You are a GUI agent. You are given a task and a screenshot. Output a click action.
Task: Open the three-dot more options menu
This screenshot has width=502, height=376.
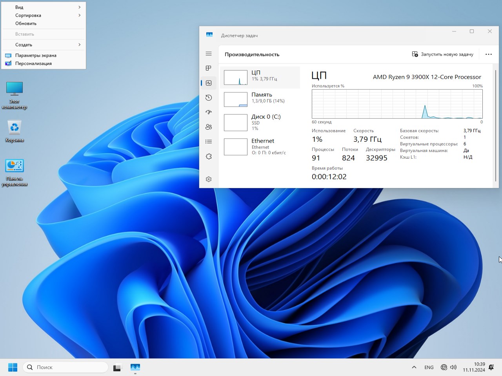[x=488, y=54]
